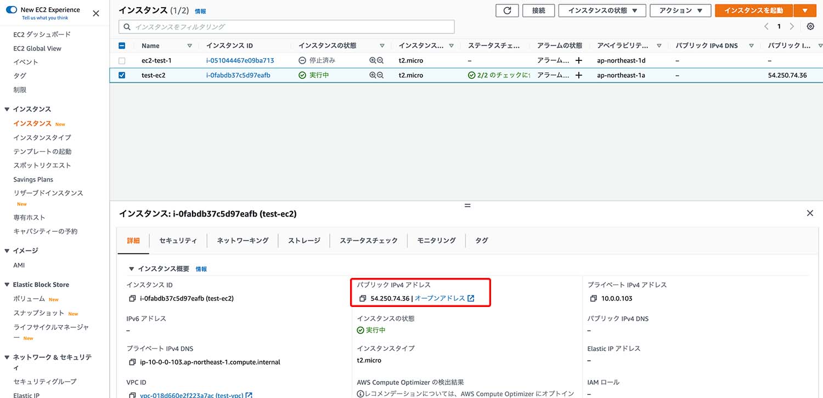Viewport: 823px width, 398px height.
Task: Collapse the イメージ sidebar section
Action: pos(7,251)
